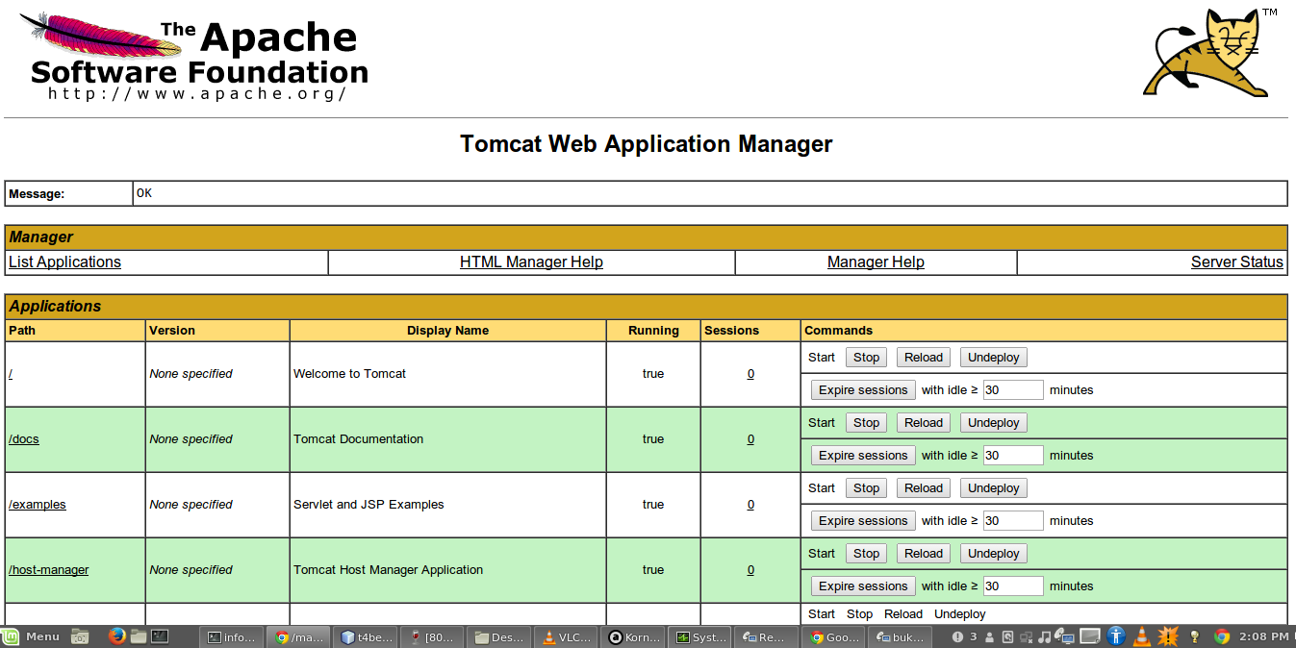Launch Firefox from the panel launcher
The image size is (1296, 648).
pyautogui.click(x=117, y=636)
